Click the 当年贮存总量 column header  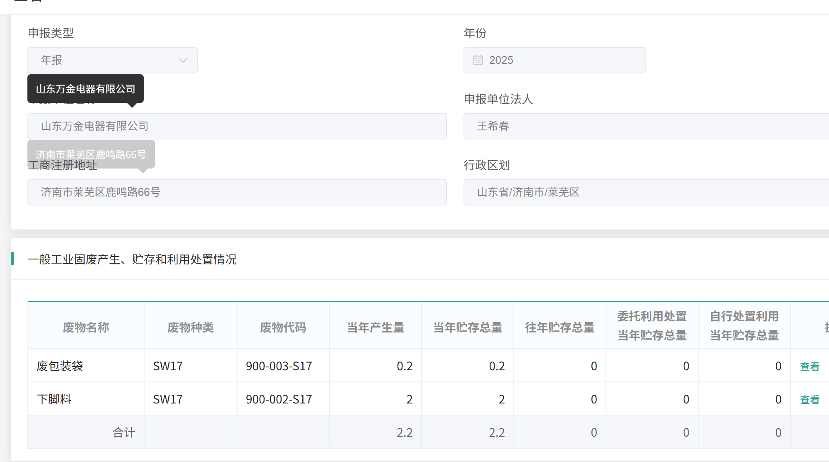[468, 327]
